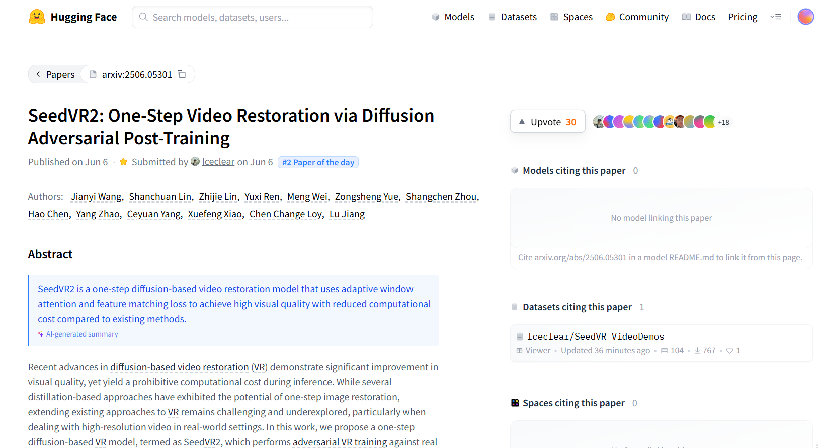The image size is (820, 448).
Task: Focus the search models, datasets, users field
Action: pos(253,17)
